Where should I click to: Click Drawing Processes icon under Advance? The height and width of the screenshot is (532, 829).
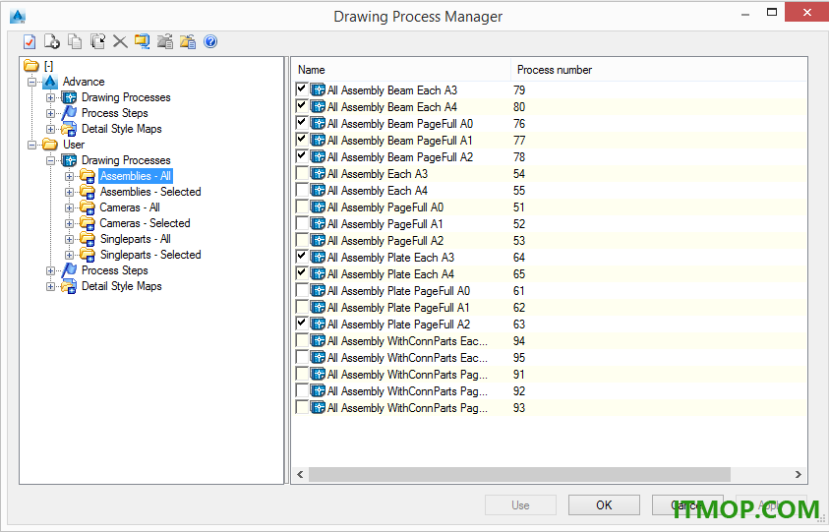point(69,97)
